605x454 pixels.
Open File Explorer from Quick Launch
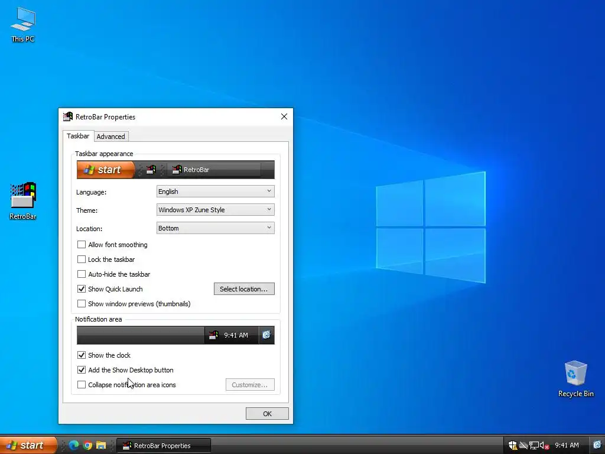point(101,445)
